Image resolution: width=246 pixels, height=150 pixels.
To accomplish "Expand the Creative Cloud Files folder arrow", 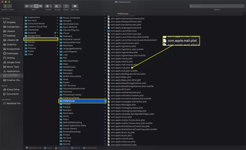I will (x=57, y=27).
